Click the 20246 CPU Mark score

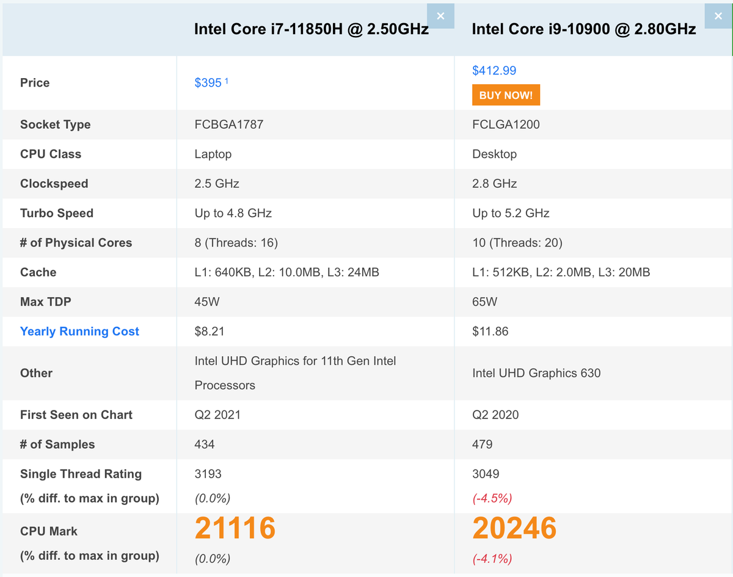pos(514,528)
